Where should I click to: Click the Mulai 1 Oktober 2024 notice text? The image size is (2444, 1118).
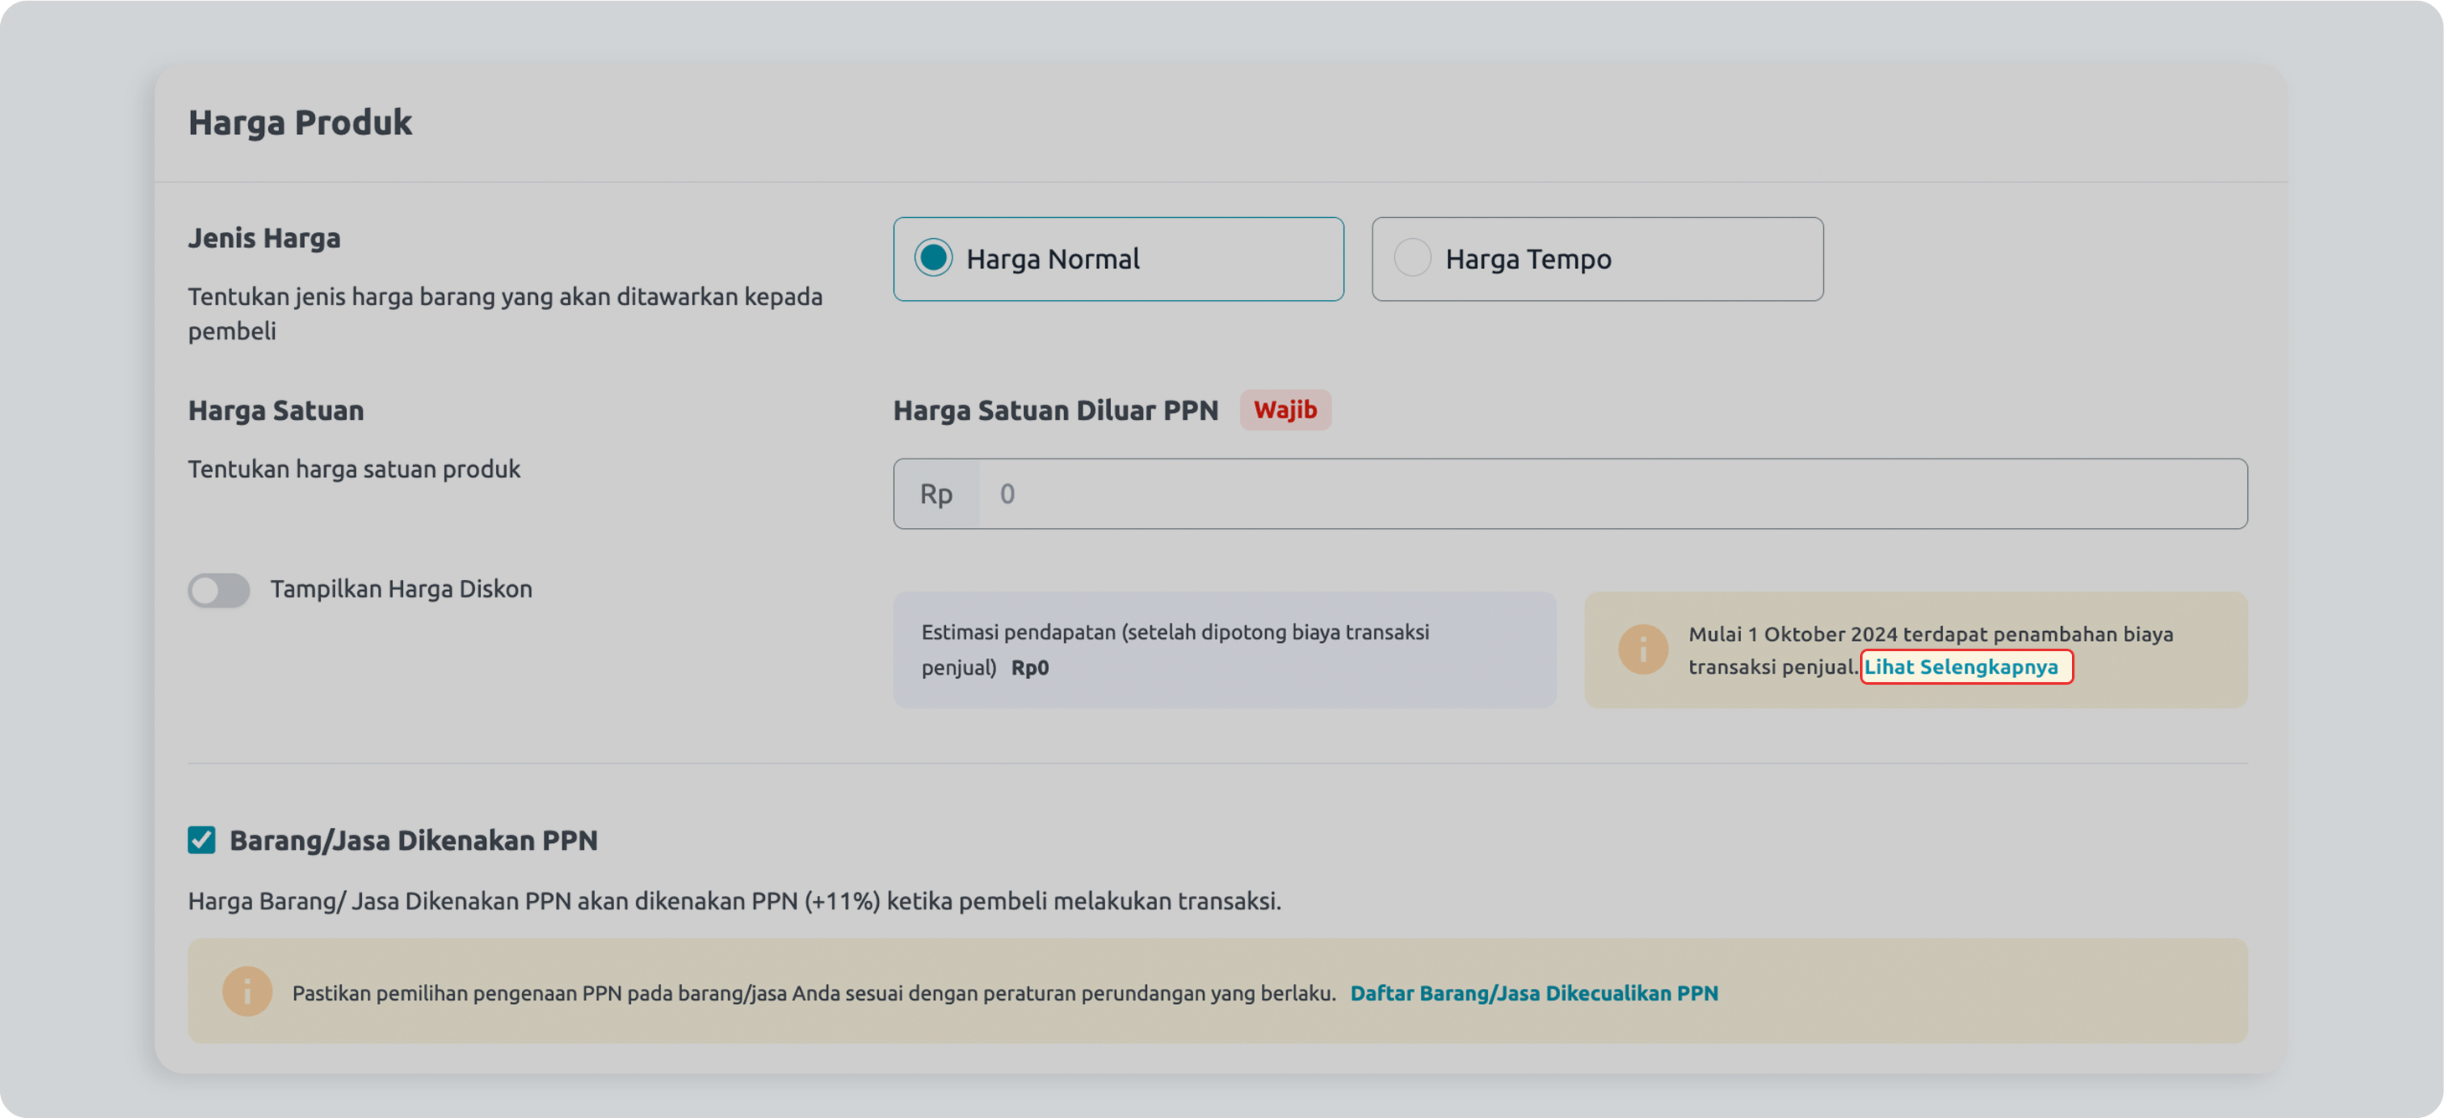(x=1930, y=650)
